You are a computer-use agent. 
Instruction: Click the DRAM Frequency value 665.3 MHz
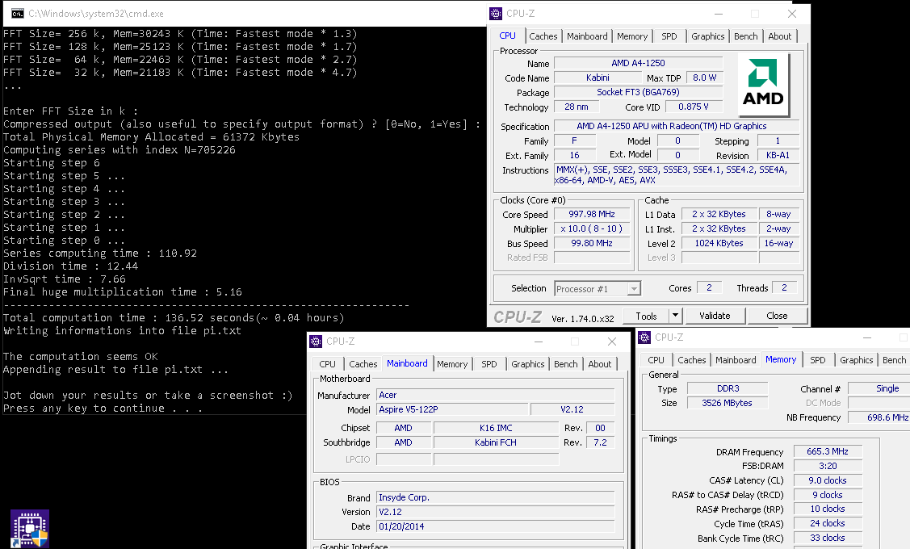tap(828, 451)
